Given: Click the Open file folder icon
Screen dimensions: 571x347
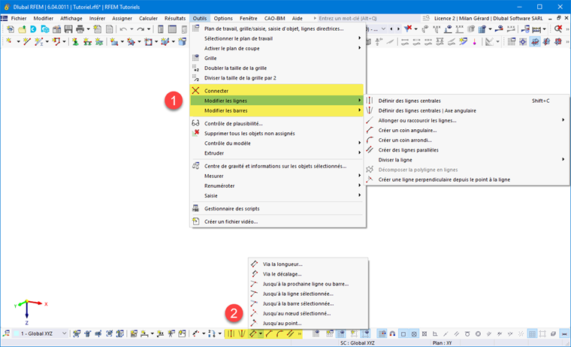Looking at the screenshot, I should 23,29.
